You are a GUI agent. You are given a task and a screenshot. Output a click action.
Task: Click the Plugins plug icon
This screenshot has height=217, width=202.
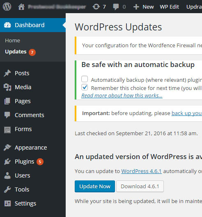(7, 162)
